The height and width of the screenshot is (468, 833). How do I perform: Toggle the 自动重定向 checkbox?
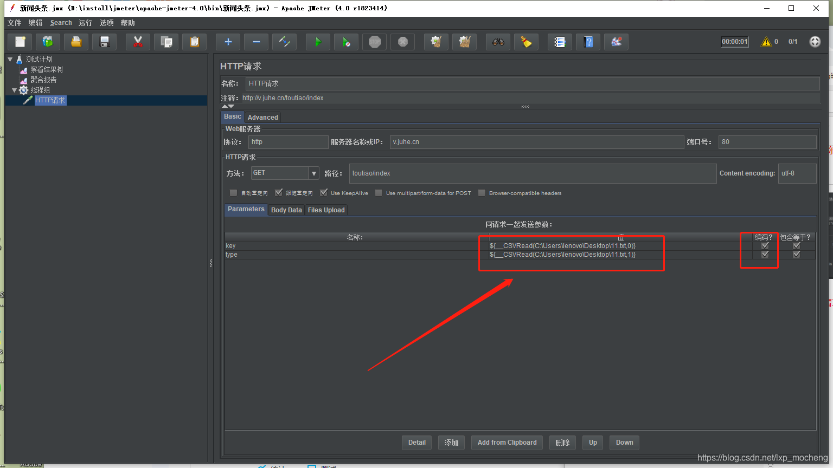233,193
